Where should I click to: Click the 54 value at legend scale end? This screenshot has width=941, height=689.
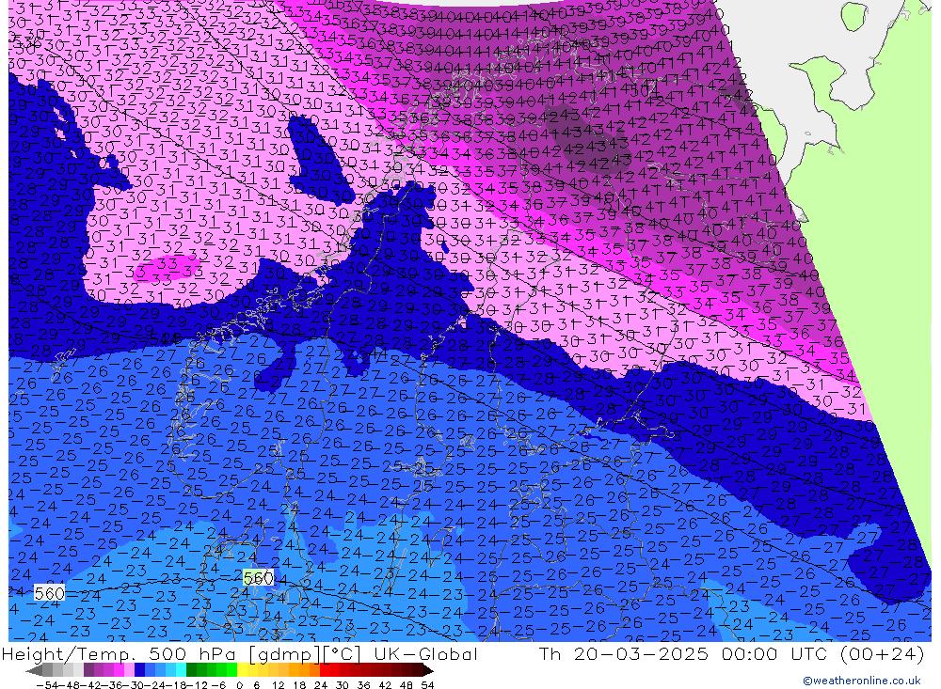(427, 685)
